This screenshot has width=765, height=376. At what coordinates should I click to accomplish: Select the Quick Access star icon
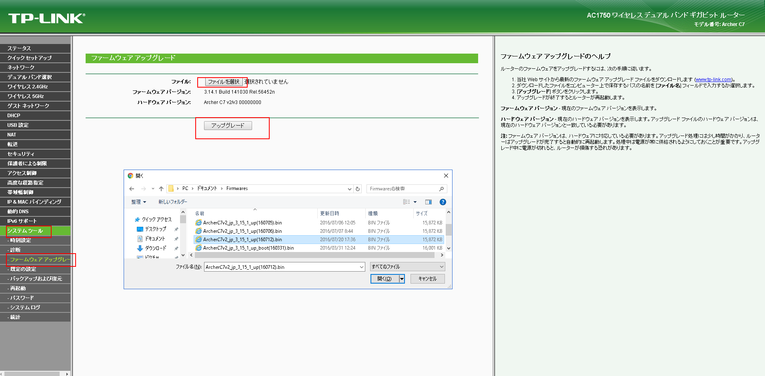pos(137,220)
